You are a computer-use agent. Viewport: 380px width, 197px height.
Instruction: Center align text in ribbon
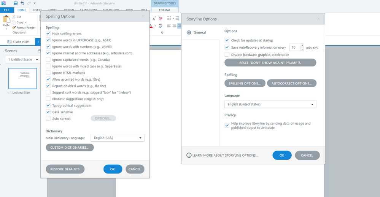(x=175, y=26)
